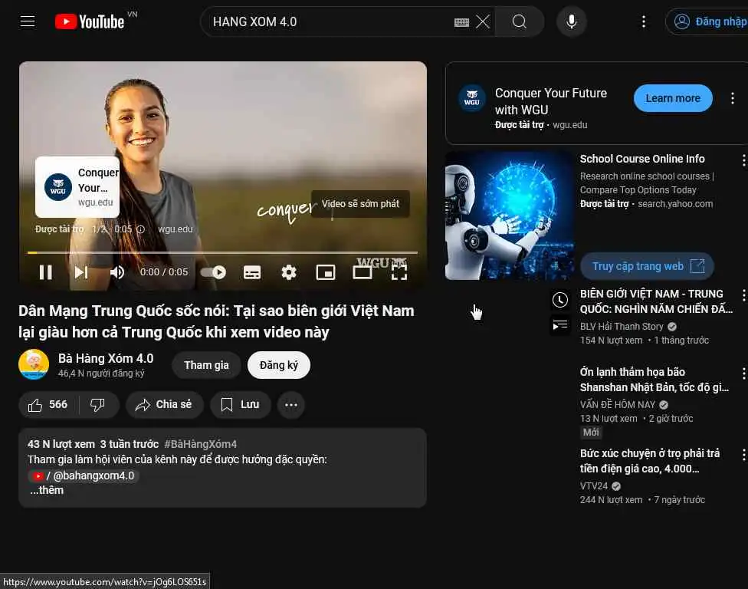Open wgu.edu link in player overlay
This screenshot has height=589, width=748.
coord(175,229)
